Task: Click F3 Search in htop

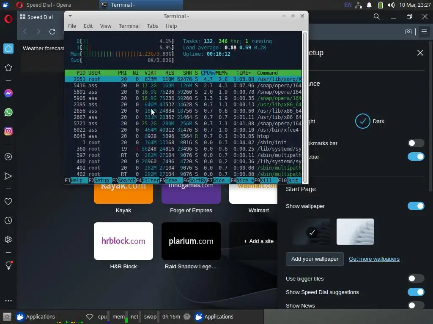Action: click(x=124, y=181)
